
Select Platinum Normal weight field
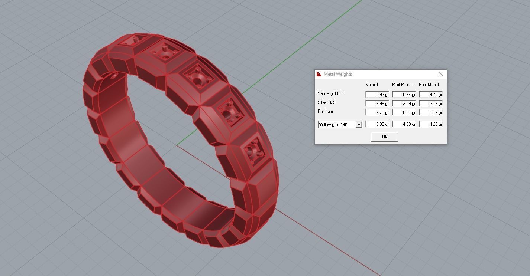(x=377, y=112)
